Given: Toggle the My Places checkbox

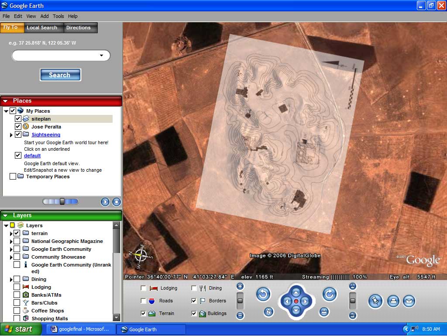Looking at the screenshot, I should [13, 111].
